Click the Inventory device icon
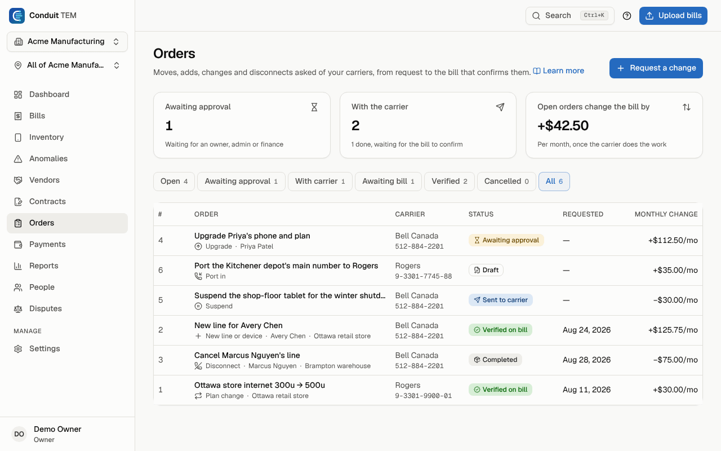Viewport: 721px width, 451px height. tap(18, 138)
